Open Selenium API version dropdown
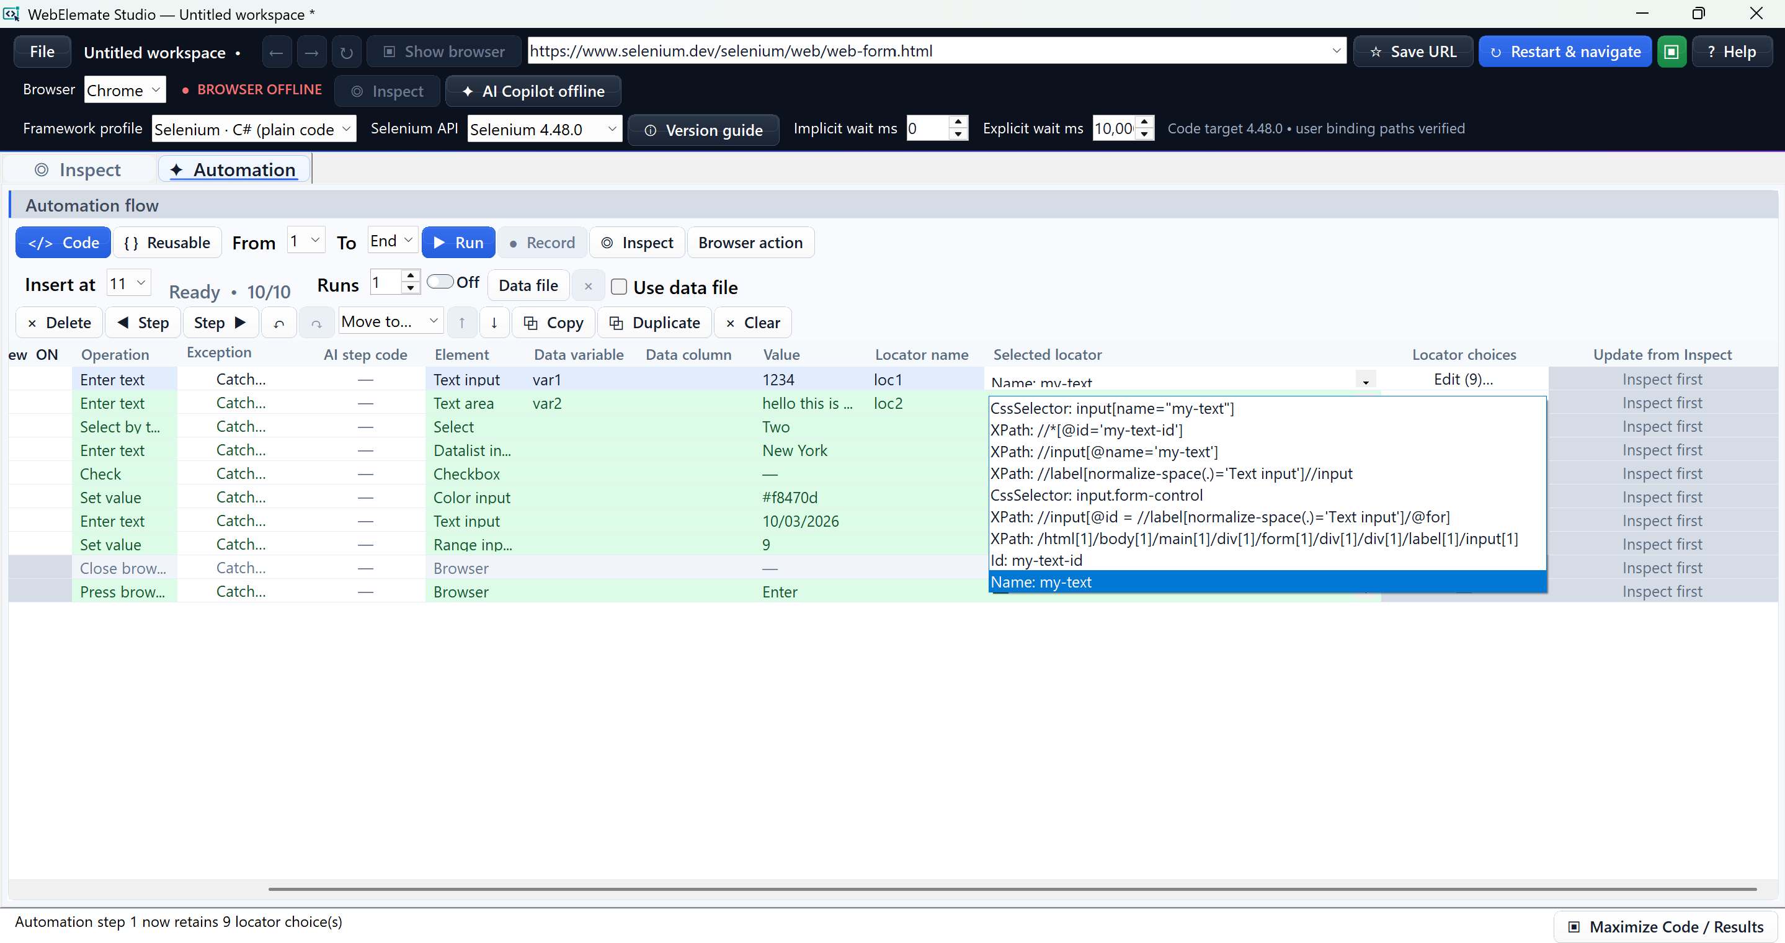Screen dimensions: 1785x943 (x=545, y=129)
